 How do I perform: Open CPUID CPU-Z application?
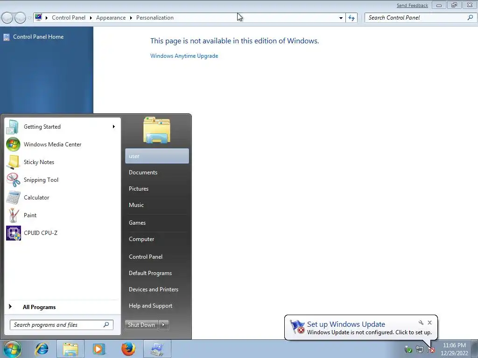point(62,233)
